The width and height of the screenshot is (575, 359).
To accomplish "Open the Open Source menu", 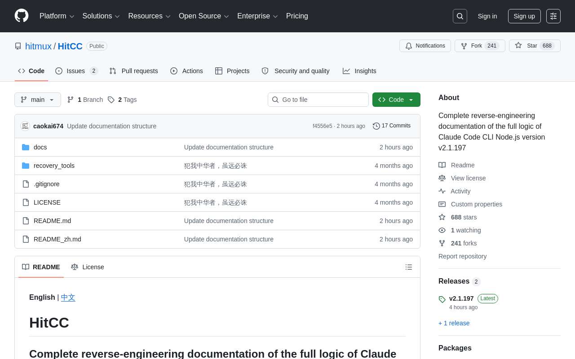I will click(204, 16).
